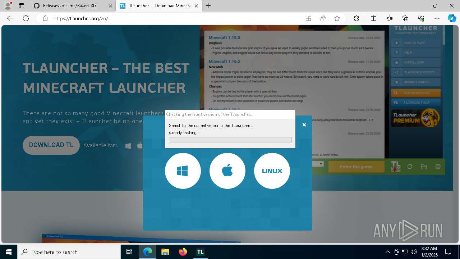Click launcher folder icon
460x259 pixels.
click(x=424, y=167)
